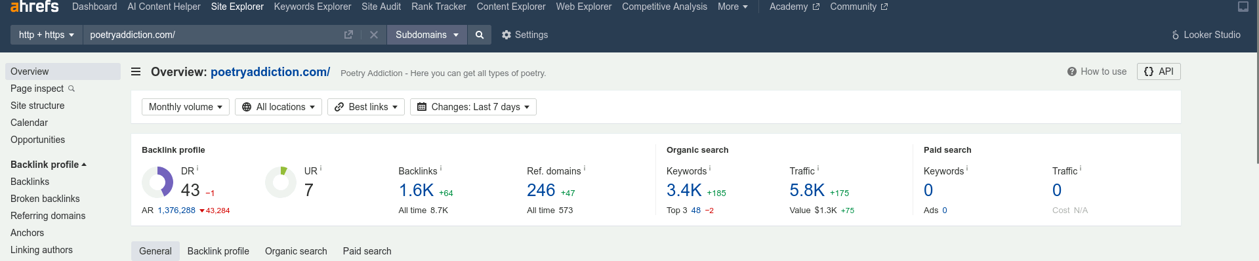Click the magnifier search button
This screenshot has width=1259, height=261.
pos(480,35)
